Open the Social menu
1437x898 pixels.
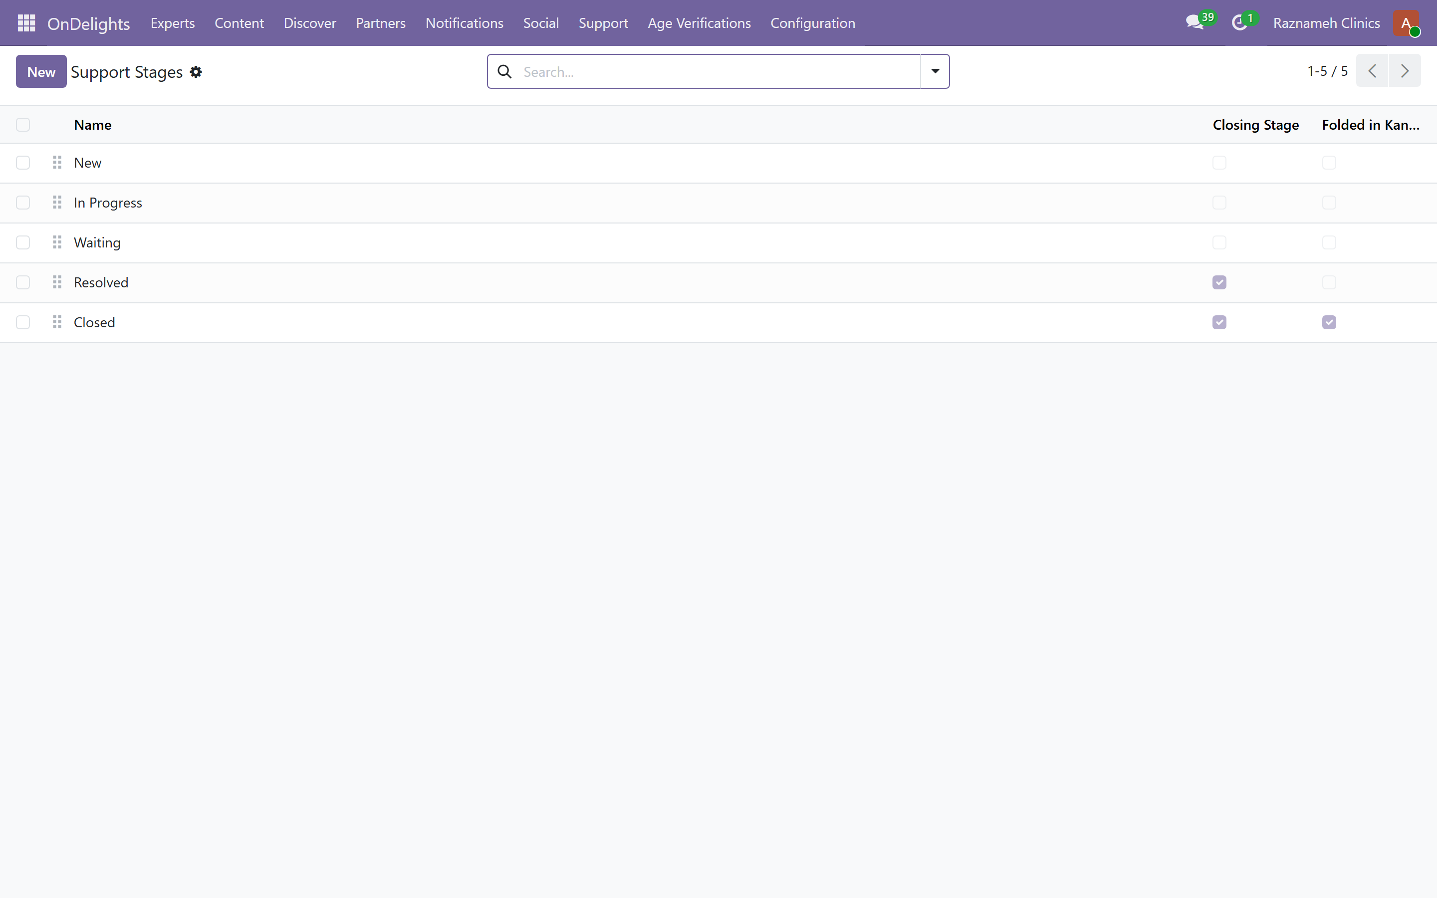pyautogui.click(x=541, y=23)
